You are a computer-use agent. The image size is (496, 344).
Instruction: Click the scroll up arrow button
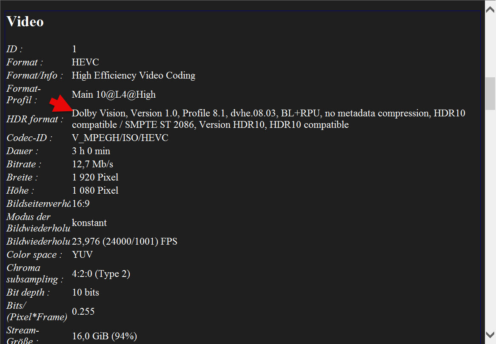point(490,10)
